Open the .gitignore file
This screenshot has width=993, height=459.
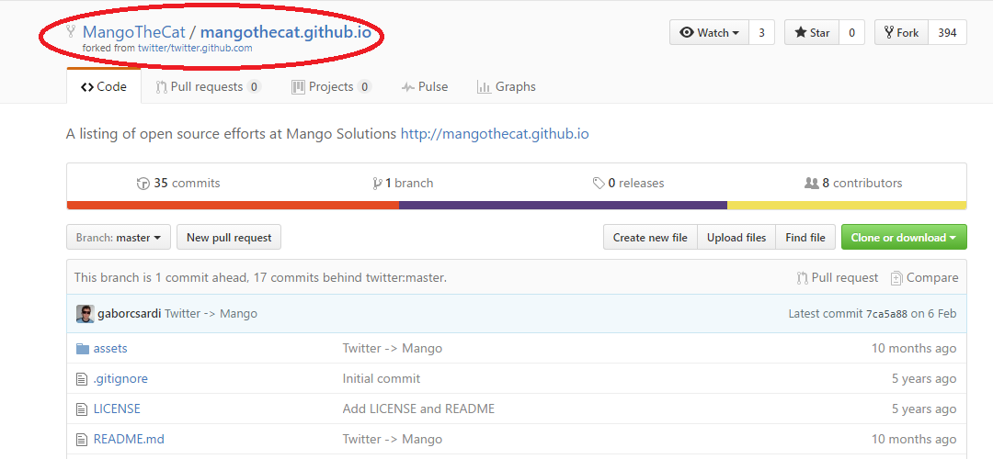pos(120,379)
